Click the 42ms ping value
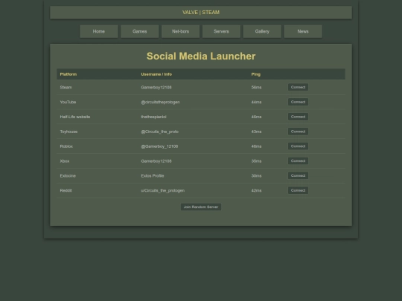Image resolution: width=402 pixels, height=301 pixels. pyautogui.click(x=256, y=190)
